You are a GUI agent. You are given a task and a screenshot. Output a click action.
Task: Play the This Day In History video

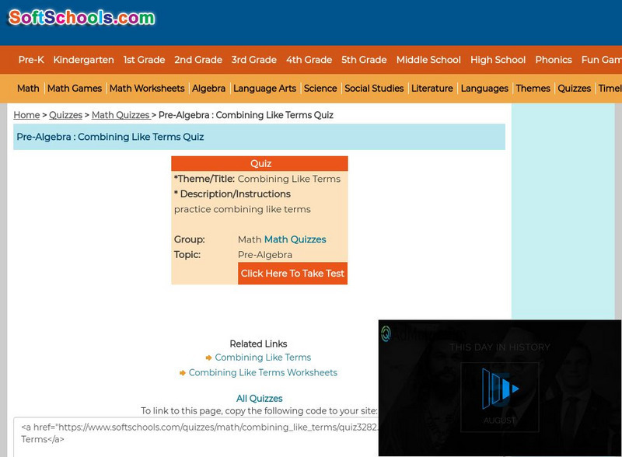pyautogui.click(x=500, y=389)
